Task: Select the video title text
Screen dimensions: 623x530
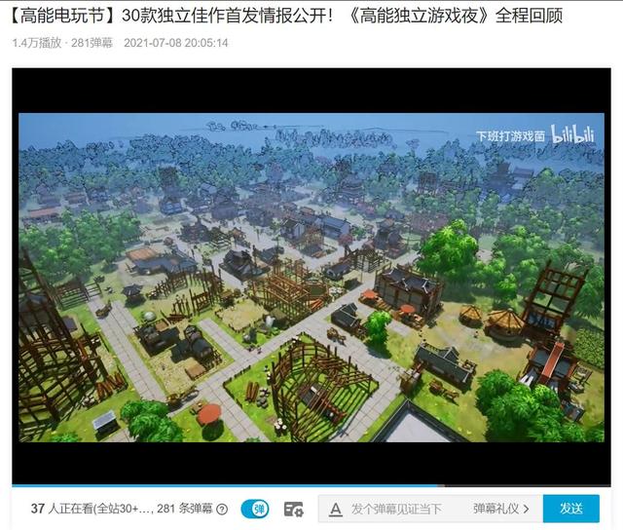Action: (285, 16)
